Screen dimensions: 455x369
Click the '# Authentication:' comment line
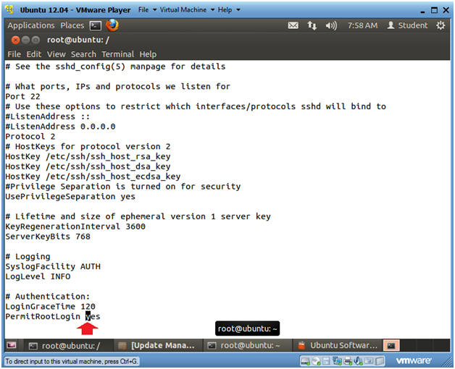click(x=48, y=297)
